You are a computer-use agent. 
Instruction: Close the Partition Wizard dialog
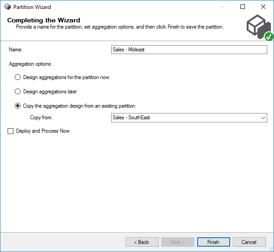click(263, 7)
